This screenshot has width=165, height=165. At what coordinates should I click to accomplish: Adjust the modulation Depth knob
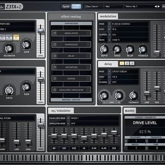pyautogui.click(x=104, y=49)
